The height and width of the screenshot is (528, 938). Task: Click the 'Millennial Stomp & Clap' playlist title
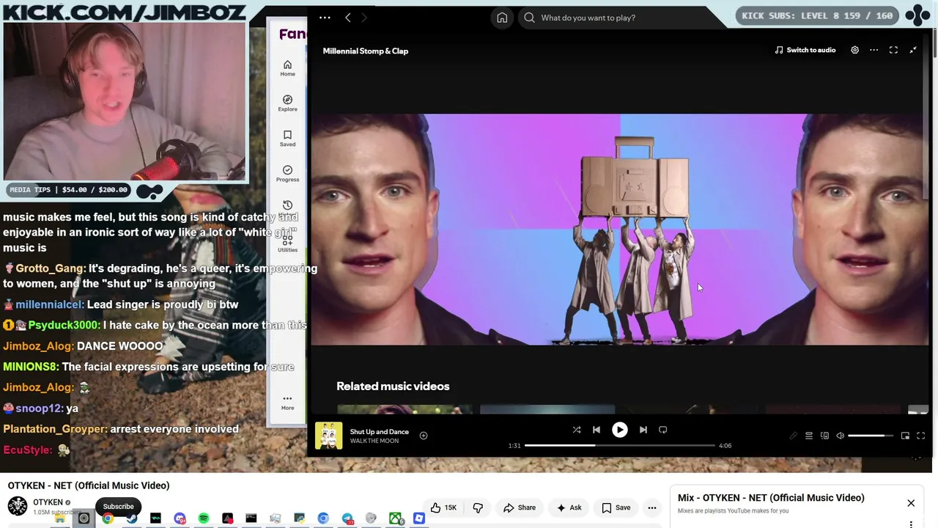click(x=366, y=51)
